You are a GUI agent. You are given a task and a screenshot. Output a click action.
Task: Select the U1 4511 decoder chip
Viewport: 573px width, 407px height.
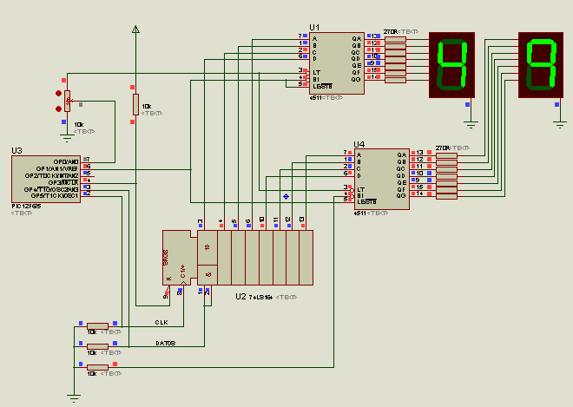337,63
